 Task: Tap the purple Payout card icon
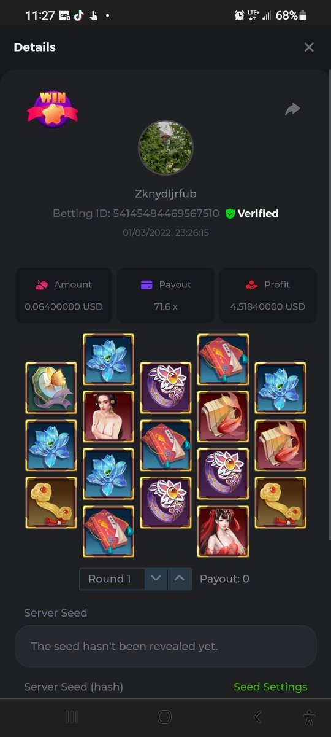(x=146, y=285)
